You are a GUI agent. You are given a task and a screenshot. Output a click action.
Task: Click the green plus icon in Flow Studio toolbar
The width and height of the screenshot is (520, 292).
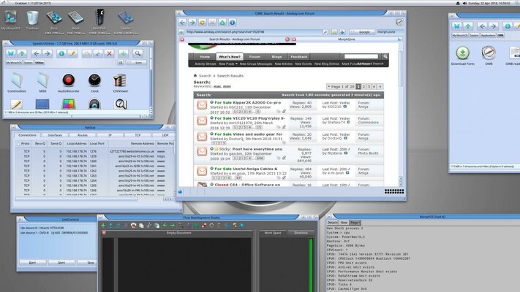point(103,226)
